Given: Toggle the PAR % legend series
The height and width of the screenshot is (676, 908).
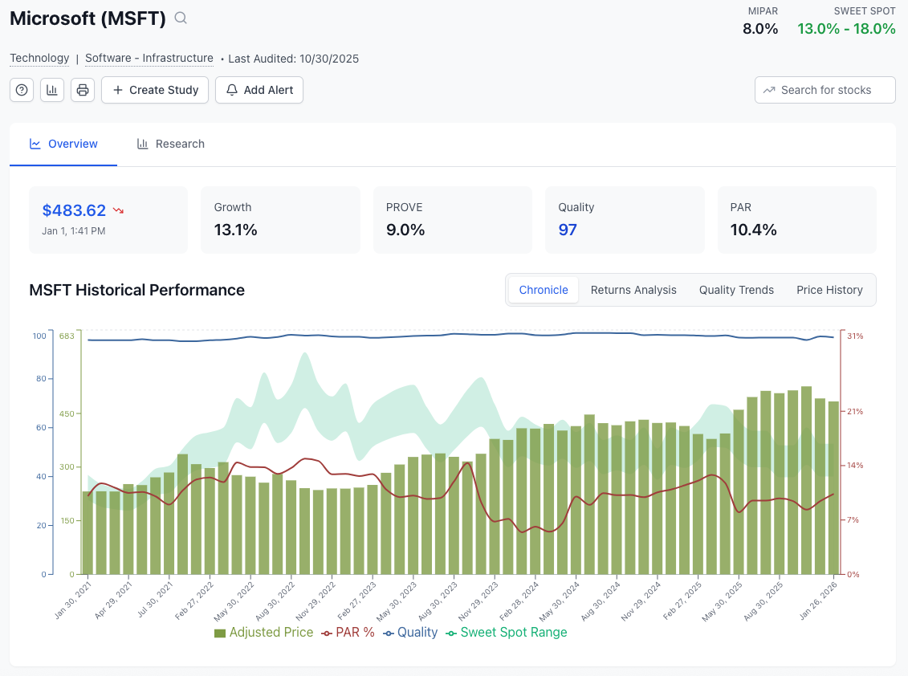Looking at the screenshot, I should (348, 632).
